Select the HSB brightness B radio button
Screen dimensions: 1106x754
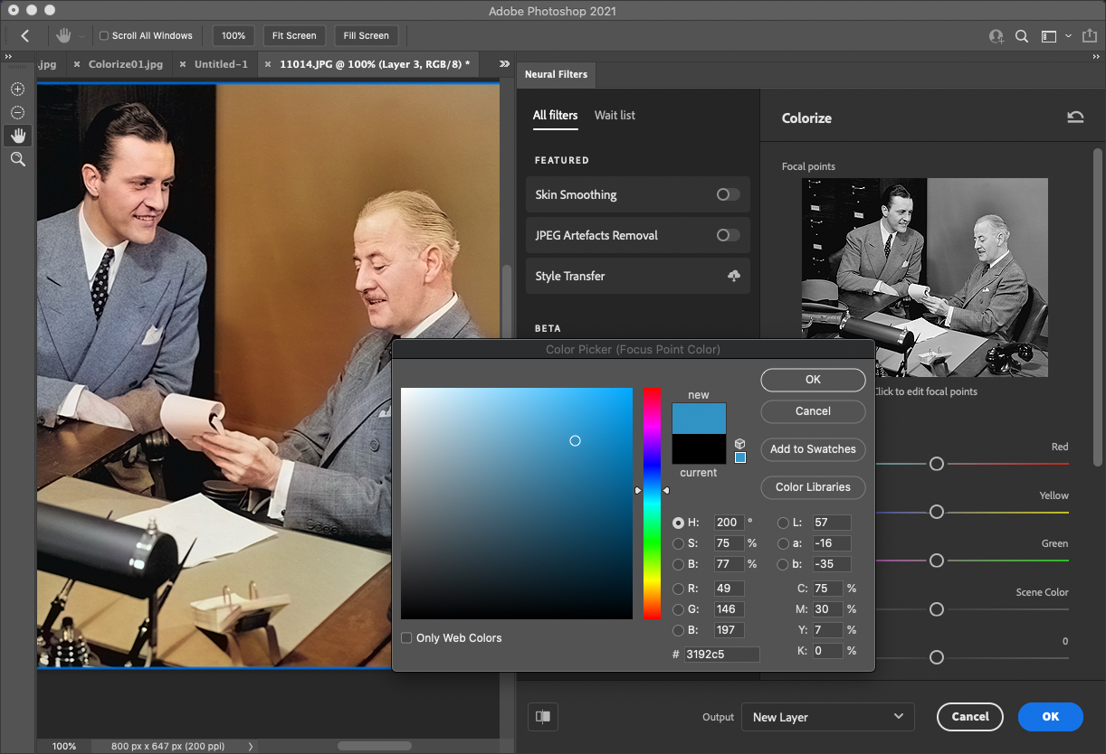(x=678, y=564)
